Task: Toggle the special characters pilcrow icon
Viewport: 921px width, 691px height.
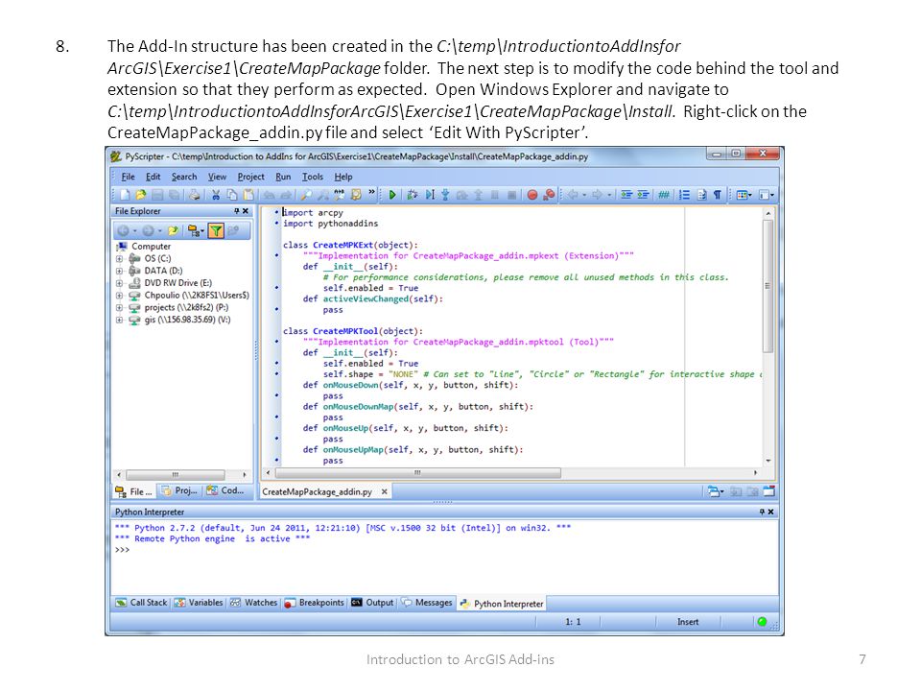Action: (718, 195)
